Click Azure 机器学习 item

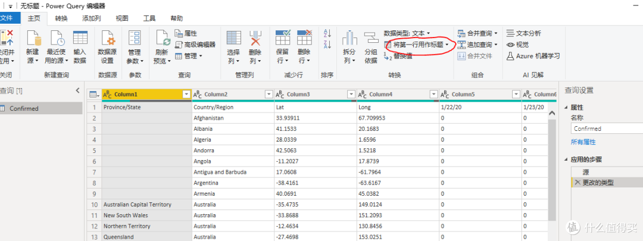(533, 56)
